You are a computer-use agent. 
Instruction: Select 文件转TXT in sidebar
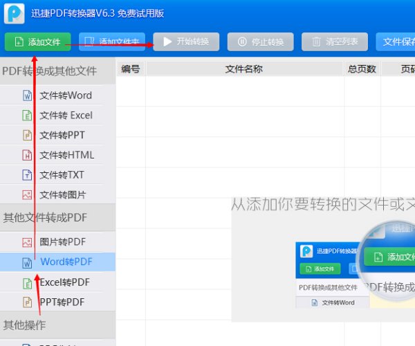click(x=57, y=174)
